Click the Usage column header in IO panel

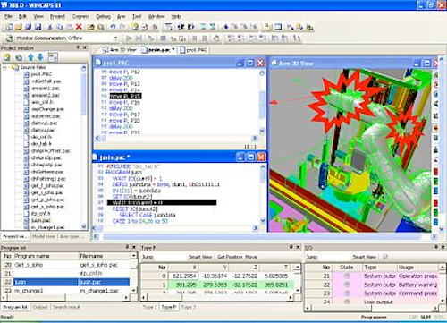pyautogui.click(x=417, y=268)
